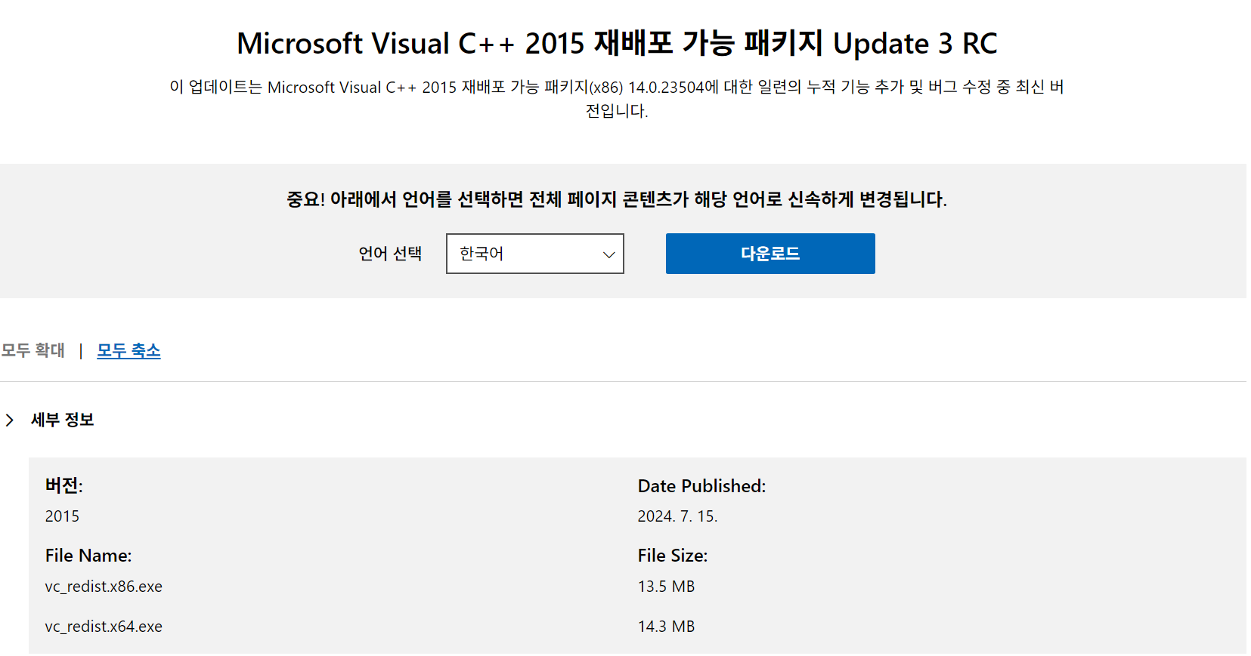Click the 모두 축소 collapse all link
Image resolution: width=1251 pixels, height=656 pixels.
tap(129, 350)
